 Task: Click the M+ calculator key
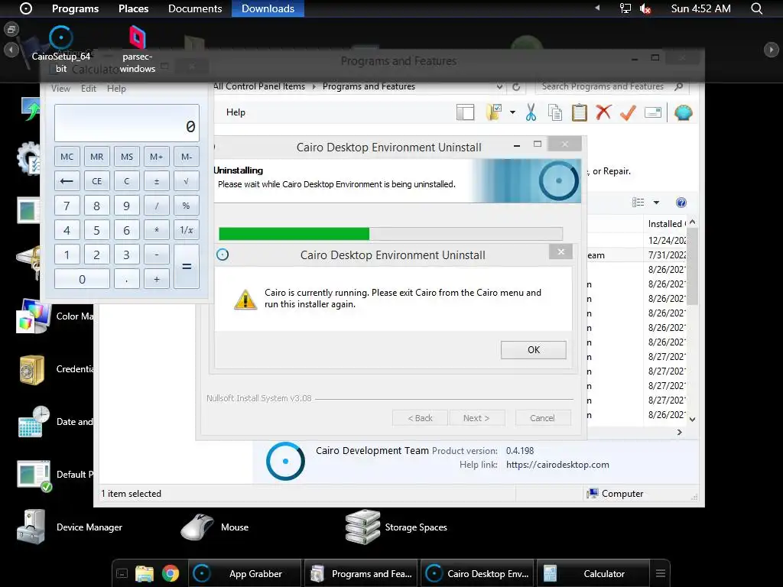pos(157,157)
